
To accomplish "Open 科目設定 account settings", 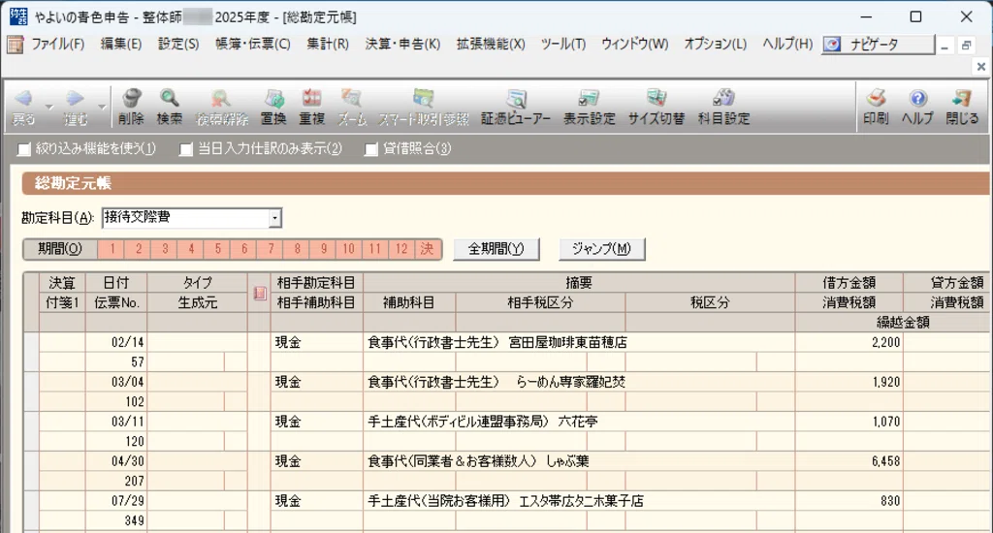I will pos(723,107).
